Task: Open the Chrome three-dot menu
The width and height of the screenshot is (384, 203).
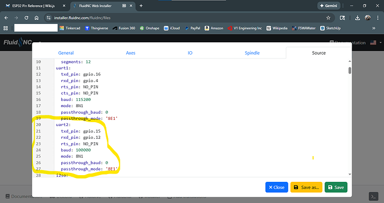Action: [378, 18]
